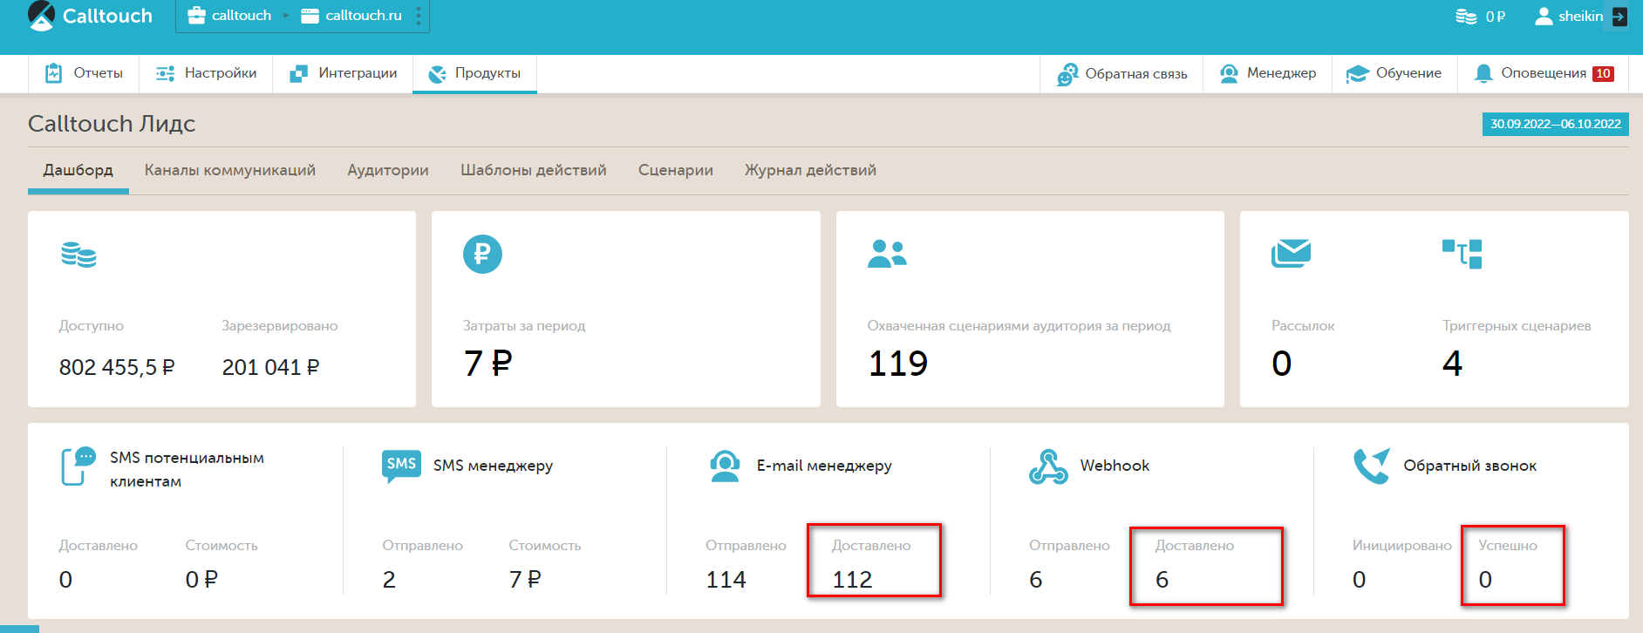
Task: Click the Настройки sliders icon
Action: [x=165, y=74]
